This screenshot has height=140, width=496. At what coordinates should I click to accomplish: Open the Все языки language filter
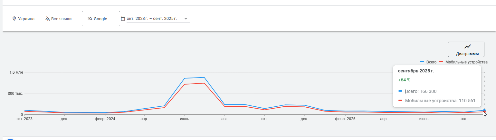click(61, 19)
